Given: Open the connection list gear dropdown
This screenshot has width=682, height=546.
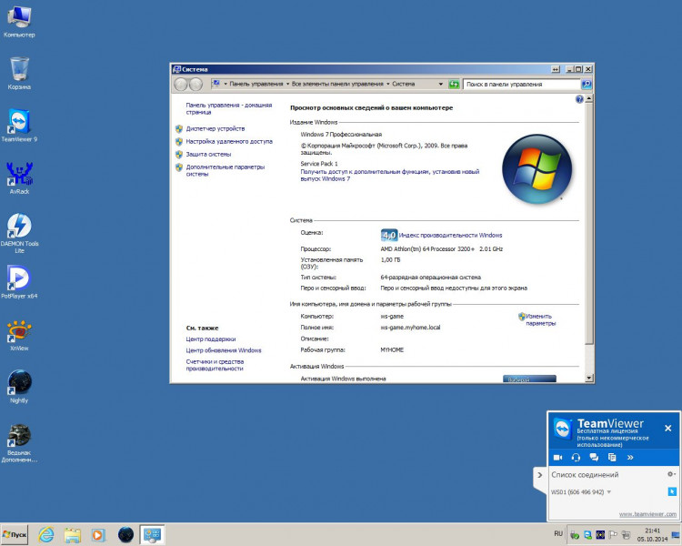Looking at the screenshot, I should 671,474.
